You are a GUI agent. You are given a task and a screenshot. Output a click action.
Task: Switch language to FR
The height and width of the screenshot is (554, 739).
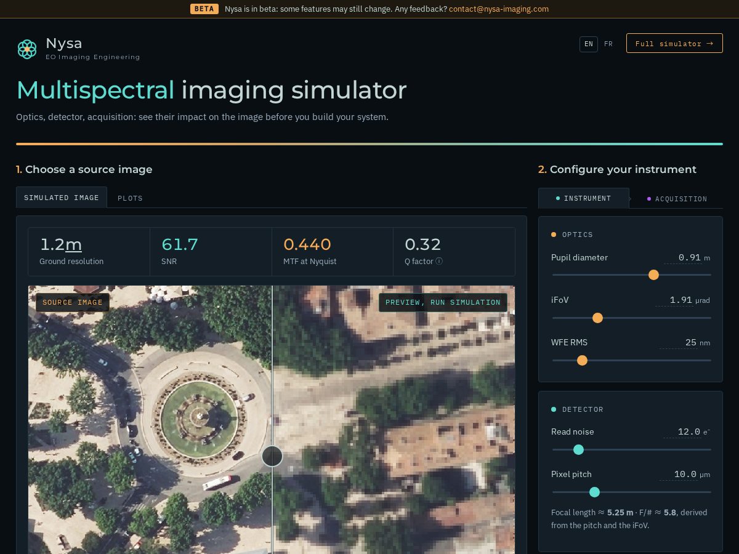tap(608, 44)
